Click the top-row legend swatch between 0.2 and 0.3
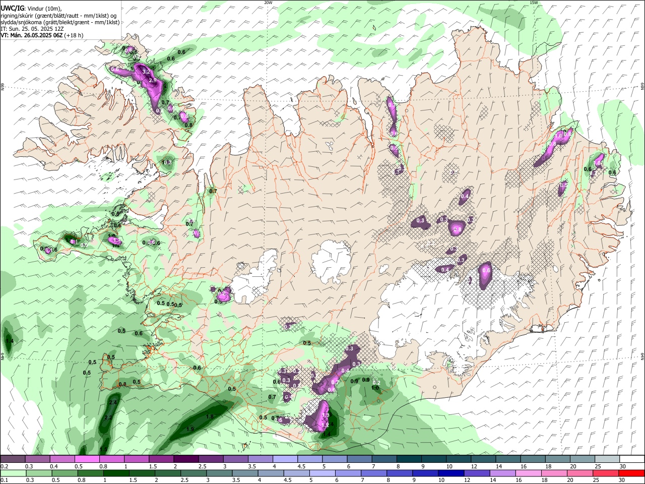Viewport: 645px width, 484px height. [x=13, y=459]
